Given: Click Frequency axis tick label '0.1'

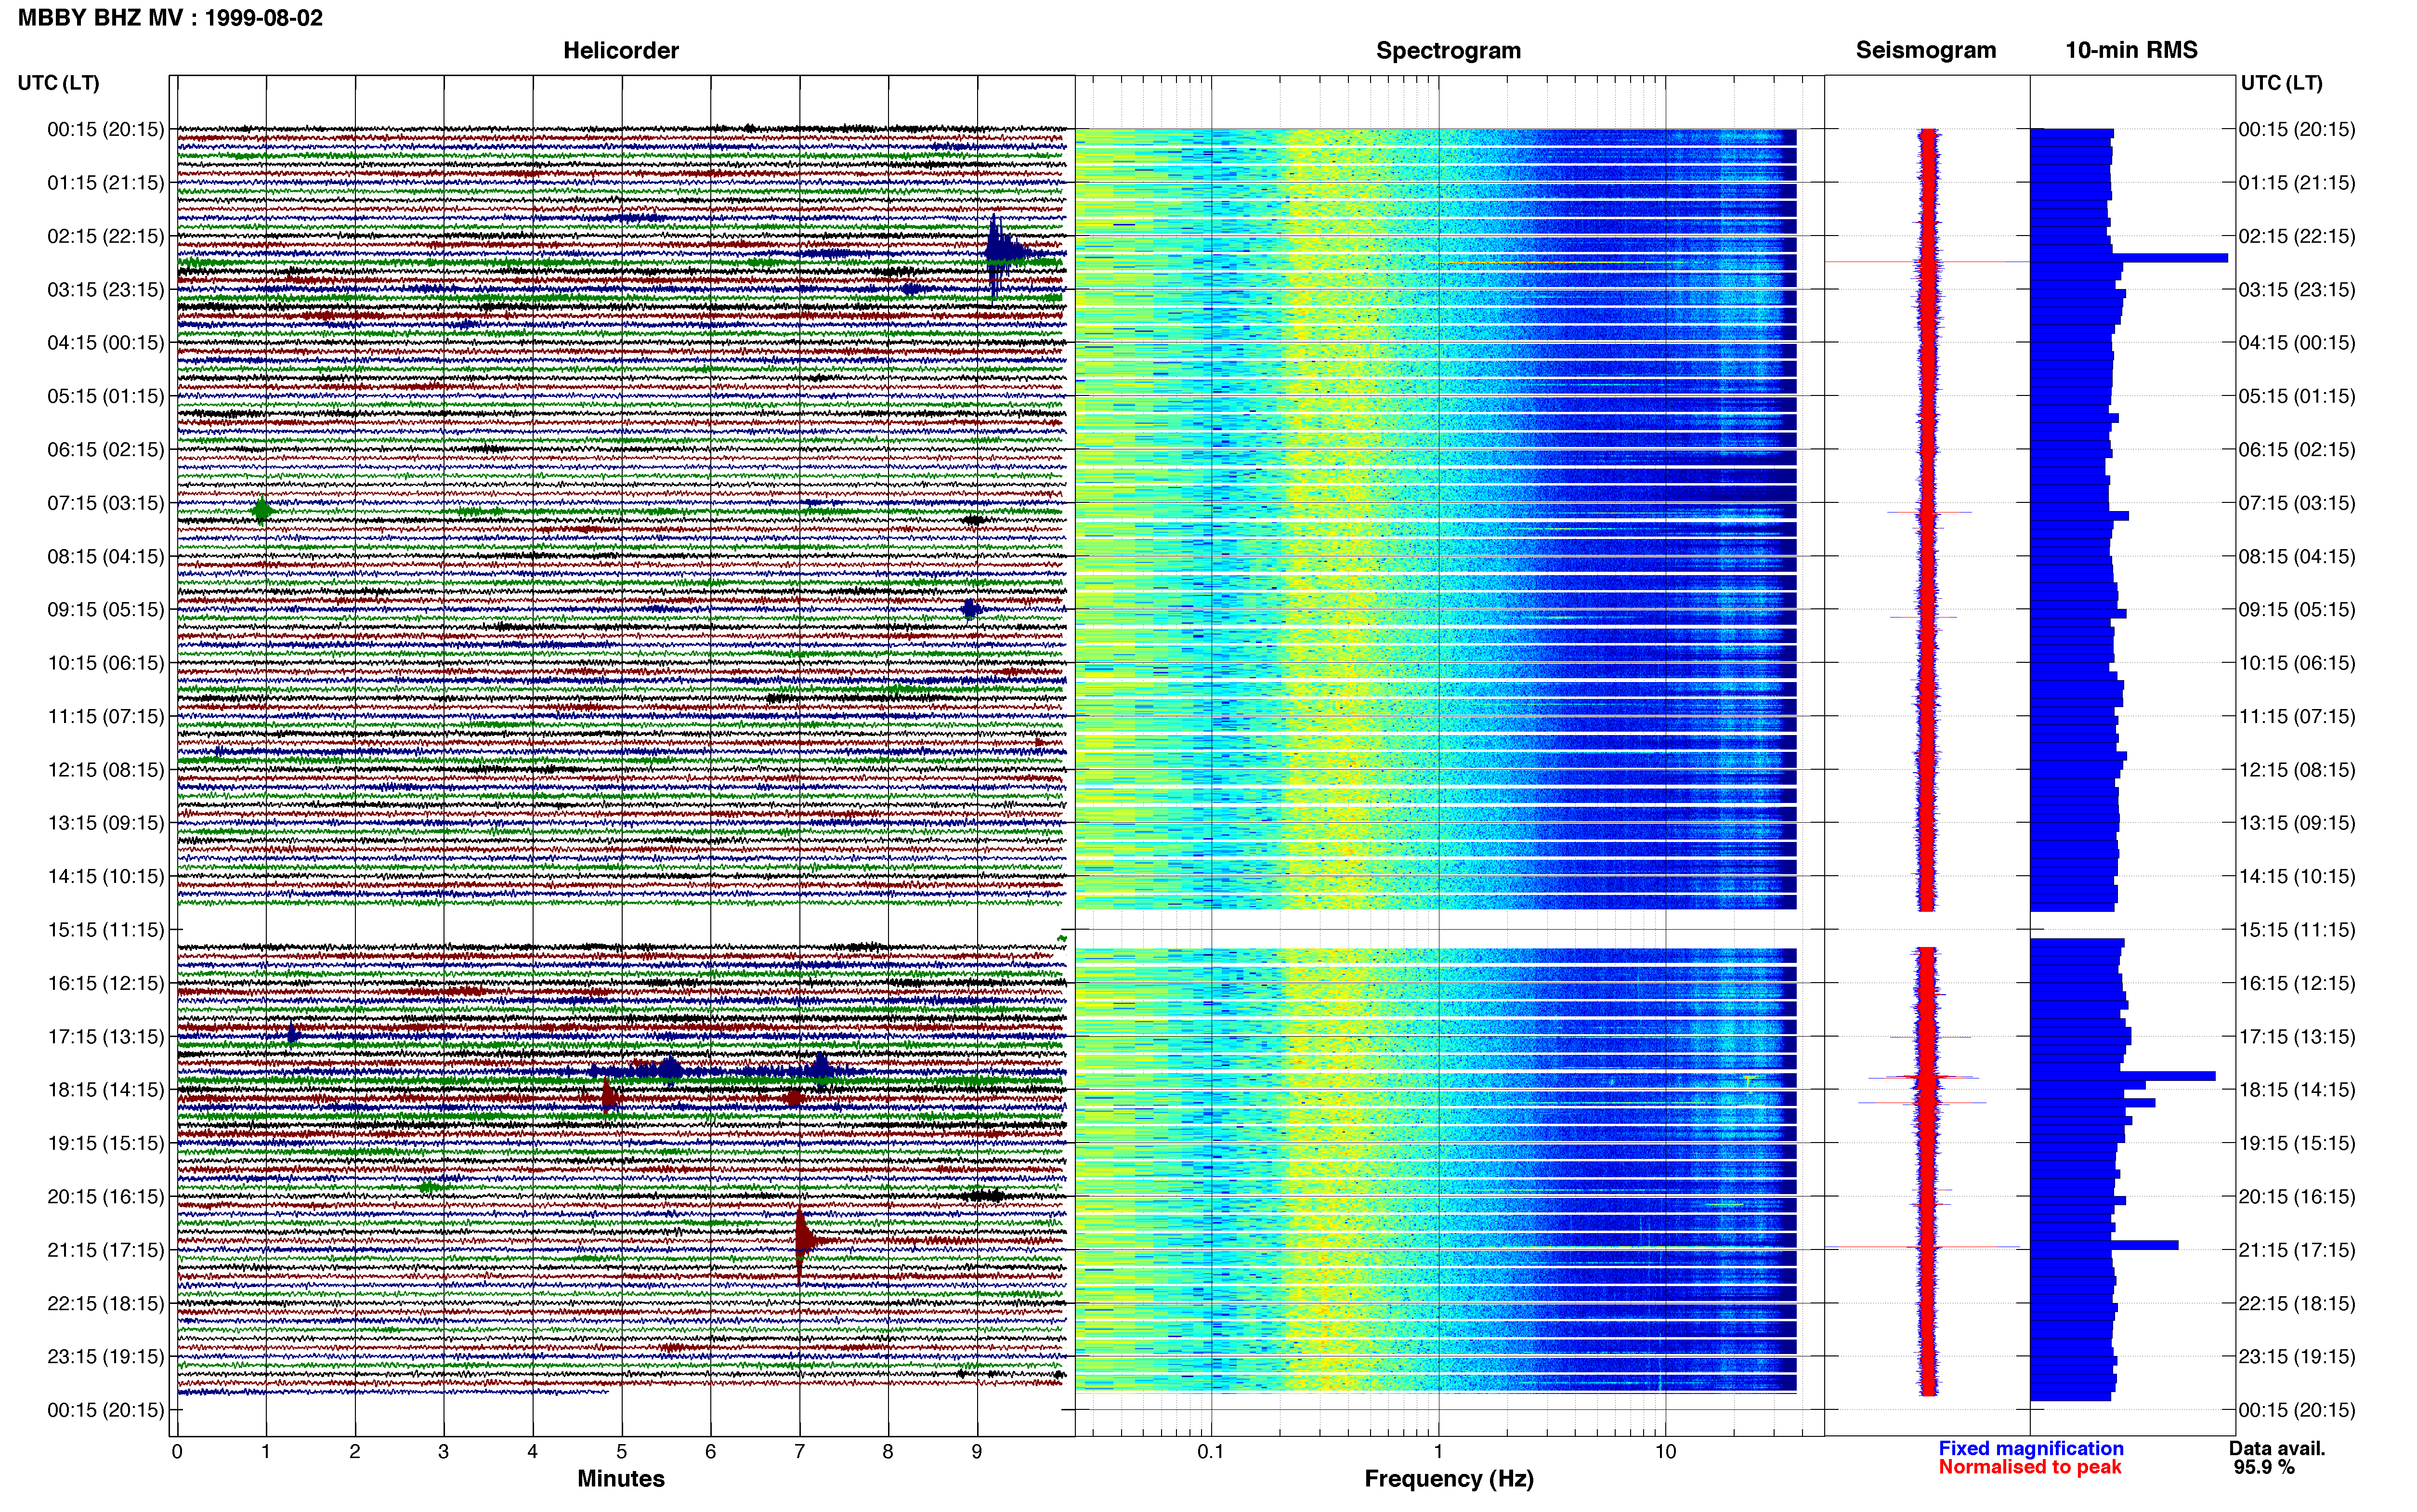Looking at the screenshot, I should click(1211, 1452).
